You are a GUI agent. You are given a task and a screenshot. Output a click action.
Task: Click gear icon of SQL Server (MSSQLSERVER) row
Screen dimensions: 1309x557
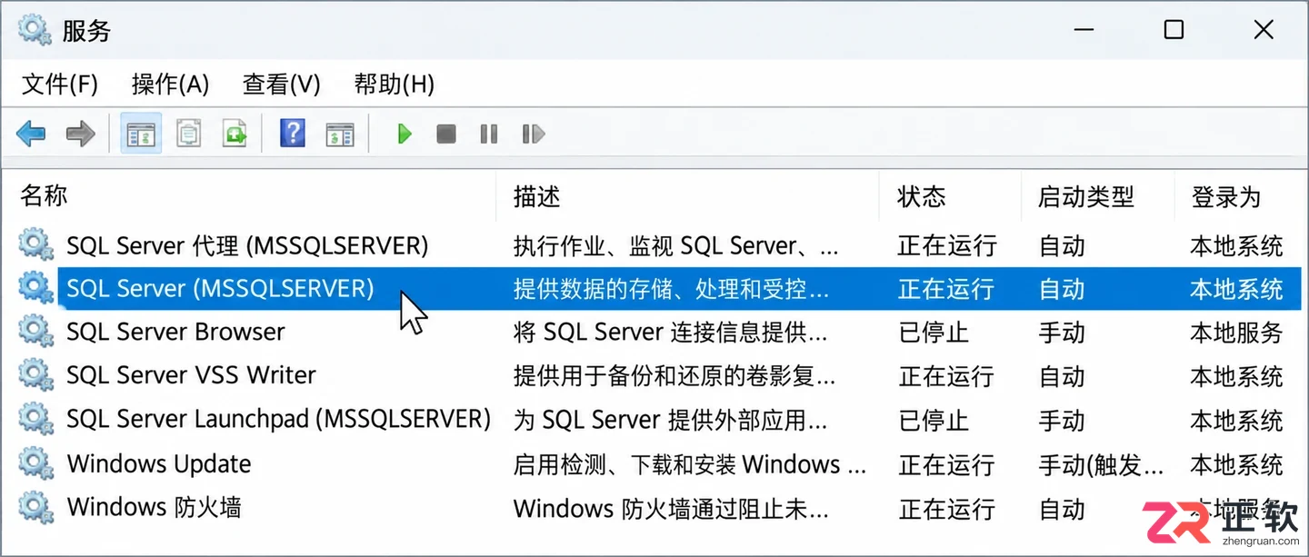click(x=35, y=288)
